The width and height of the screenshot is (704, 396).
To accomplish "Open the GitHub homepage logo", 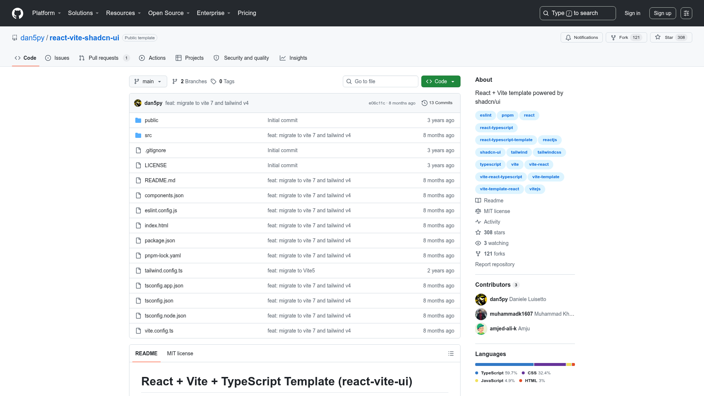I will tap(18, 13).
